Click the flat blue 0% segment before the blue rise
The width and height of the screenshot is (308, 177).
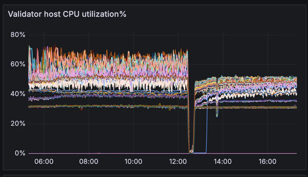point(200,153)
